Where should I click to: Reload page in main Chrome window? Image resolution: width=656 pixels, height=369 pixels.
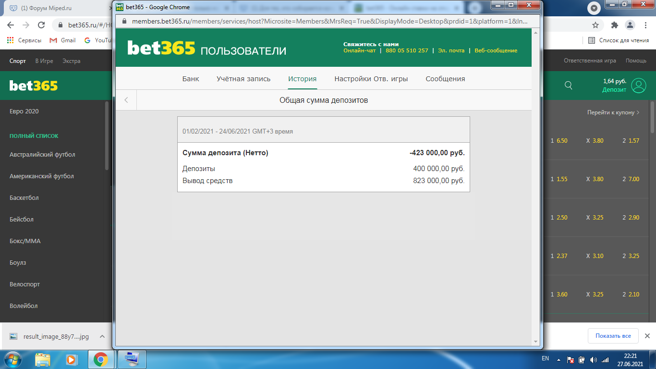(41, 25)
